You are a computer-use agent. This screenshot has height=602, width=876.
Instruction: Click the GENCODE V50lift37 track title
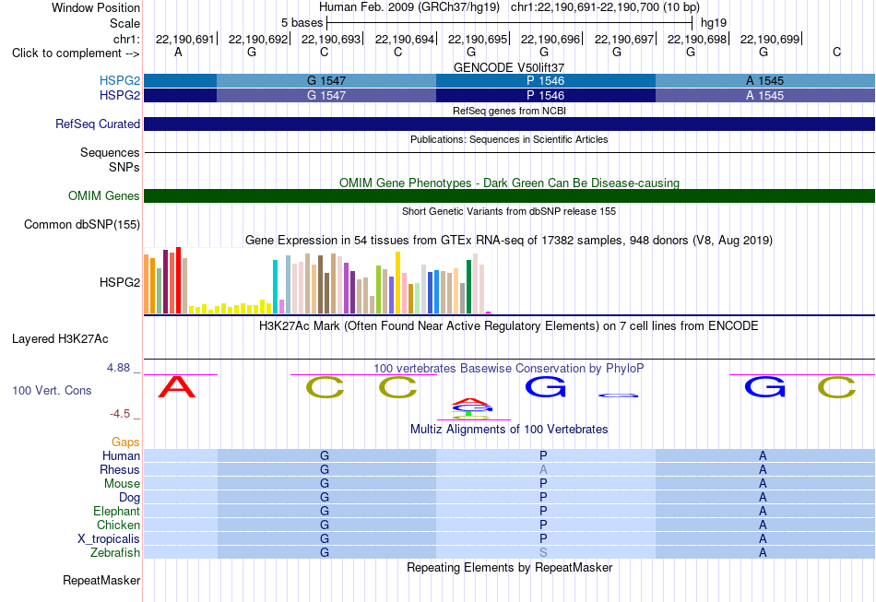point(509,67)
